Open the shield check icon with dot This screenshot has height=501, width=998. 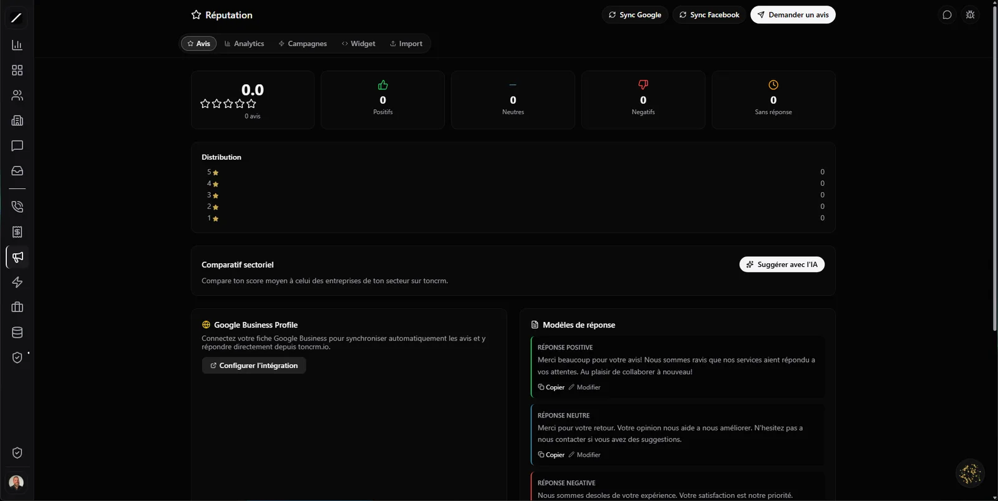(17, 358)
